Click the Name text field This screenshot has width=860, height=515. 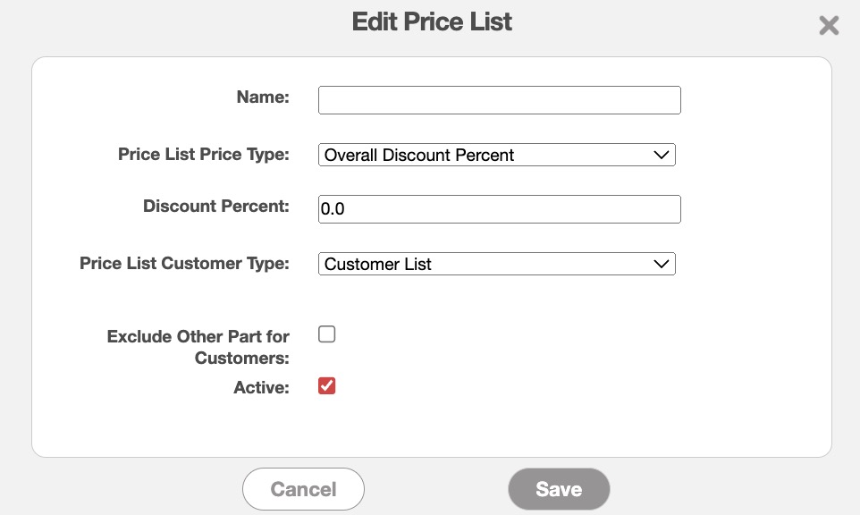tap(499, 100)
